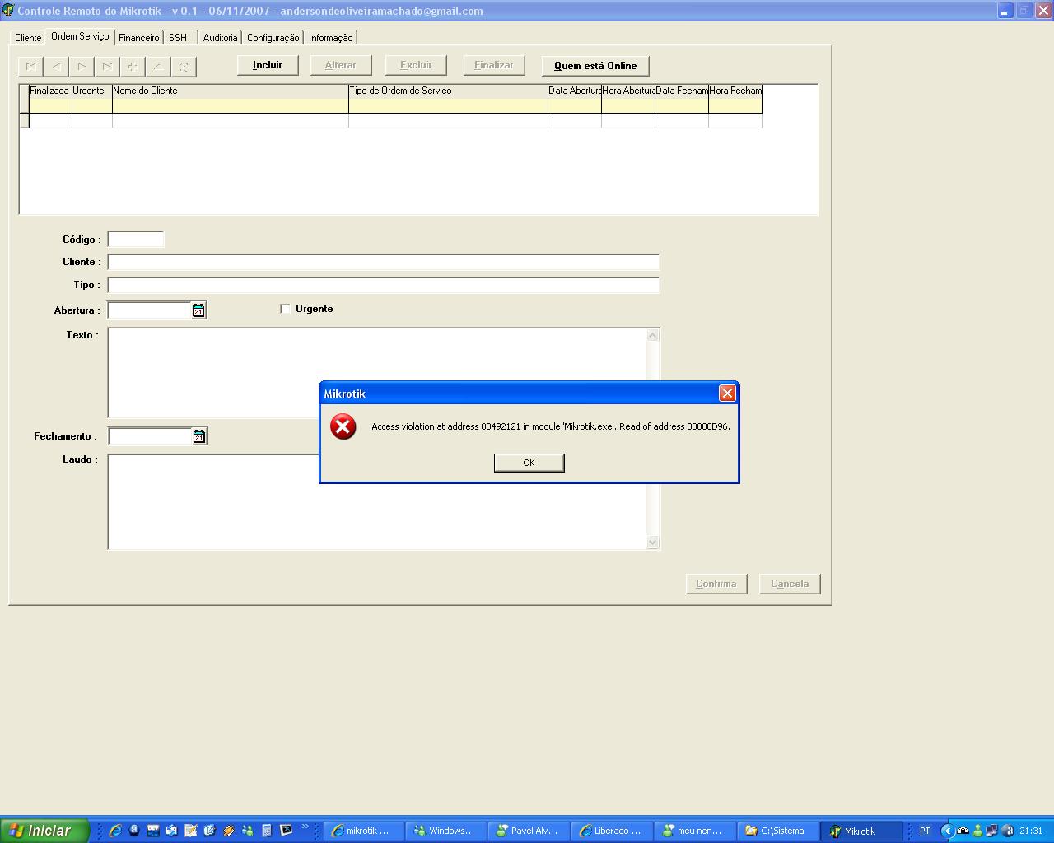
Task: Close the Mikrotik error dialog with X
Action: [x=727, y=394]
